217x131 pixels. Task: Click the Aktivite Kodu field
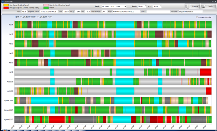[104, 12]
